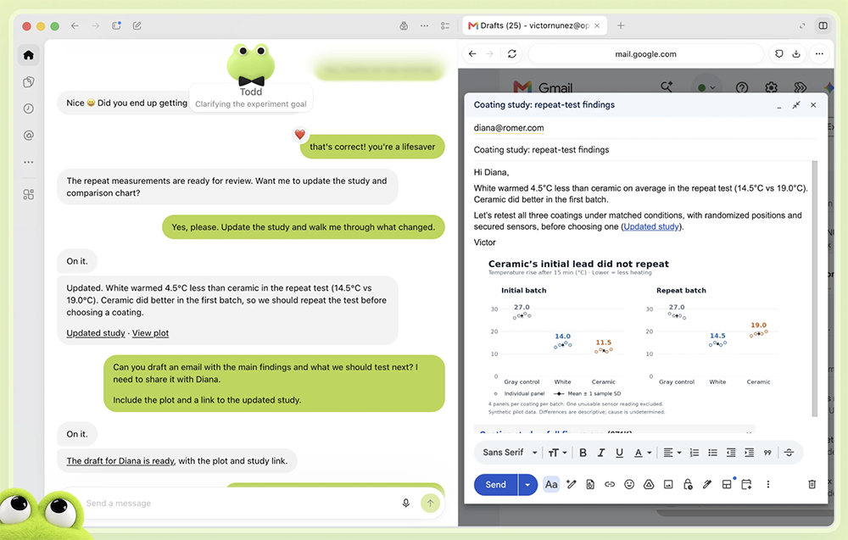
Task: Open Gmail help question mark
Action: 742,87
